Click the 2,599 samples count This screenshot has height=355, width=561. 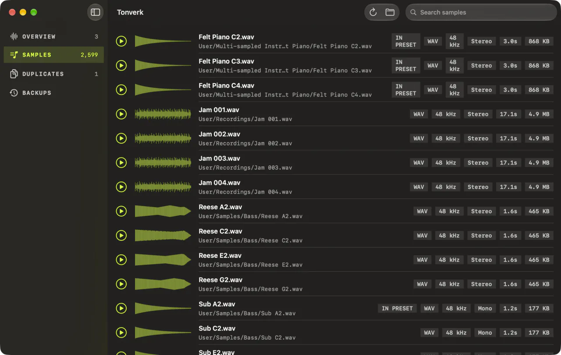89,55
